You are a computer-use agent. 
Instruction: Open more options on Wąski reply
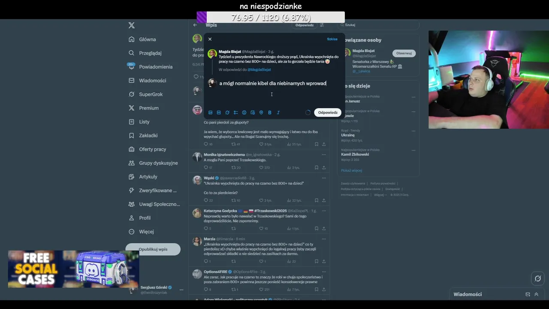pos(324,178)
